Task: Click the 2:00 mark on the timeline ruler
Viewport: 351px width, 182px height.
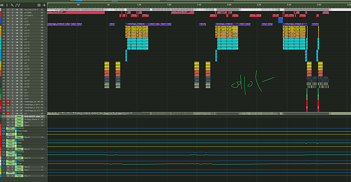Action: coord(229,5)
